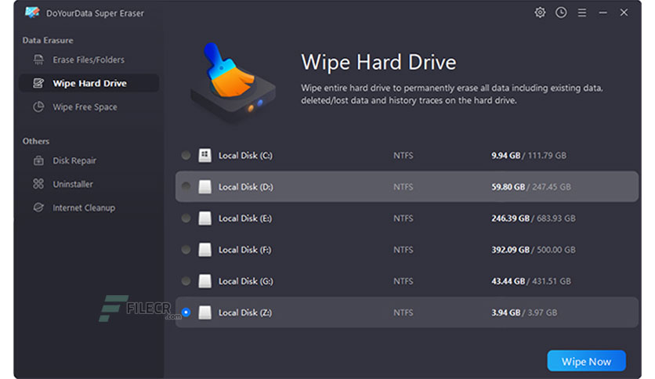Viewport: 655px width, 379px height.
Task: Open the hamburger menu icon
Action: pyautogui.click(x=582, y=13)
